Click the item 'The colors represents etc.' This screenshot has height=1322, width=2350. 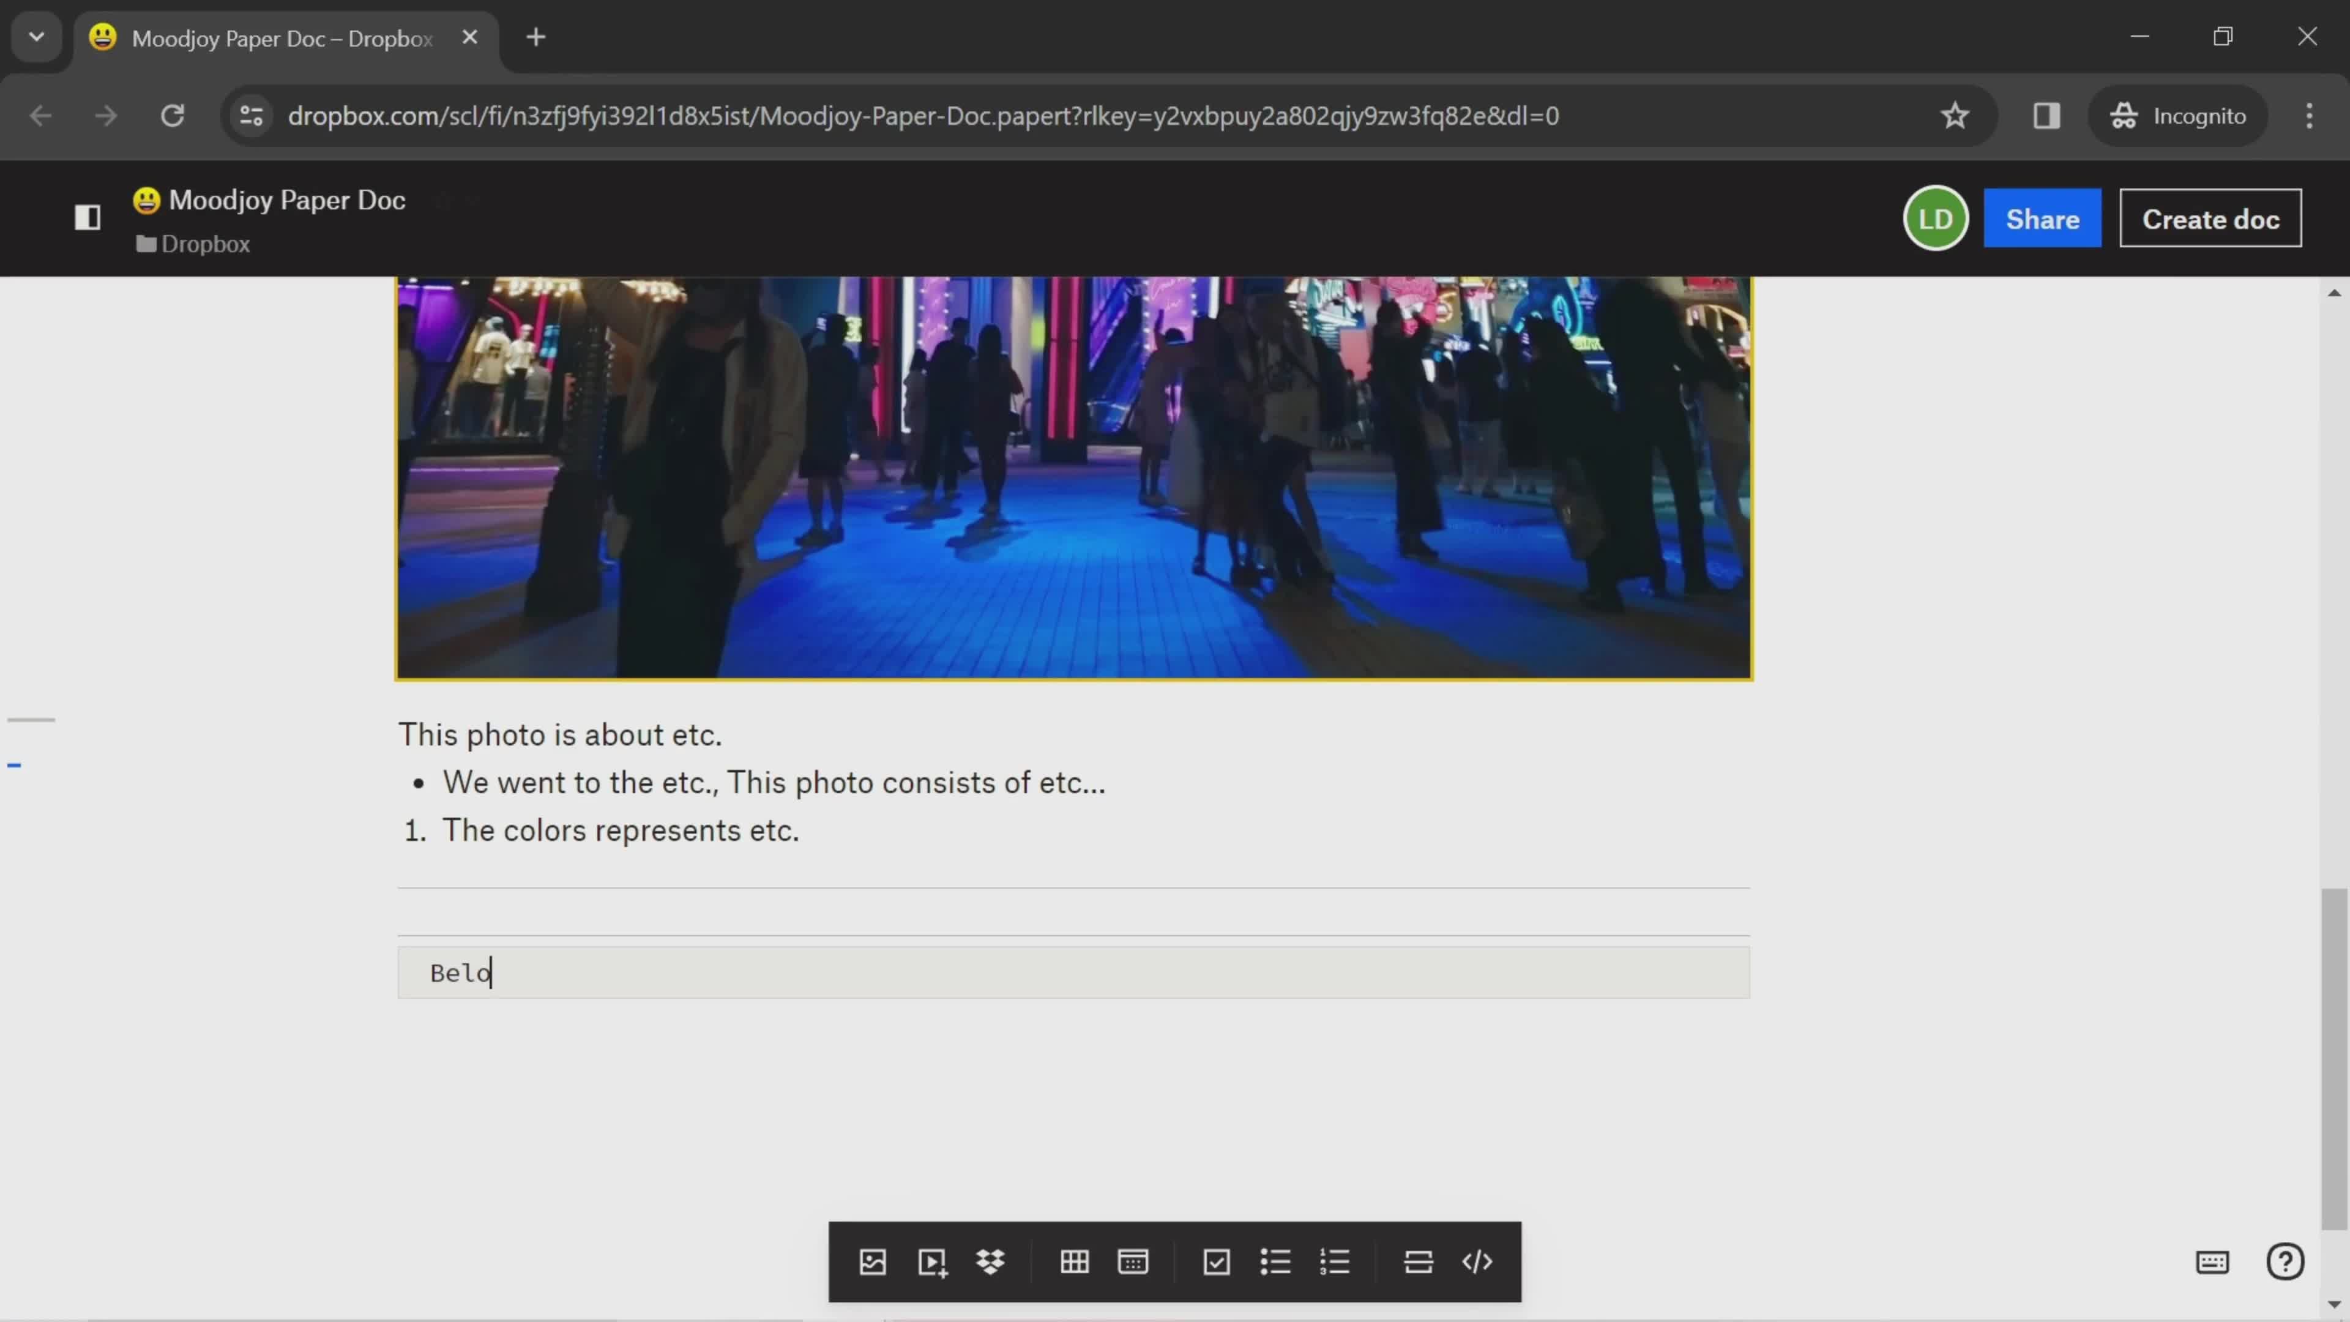coord(621,831)
